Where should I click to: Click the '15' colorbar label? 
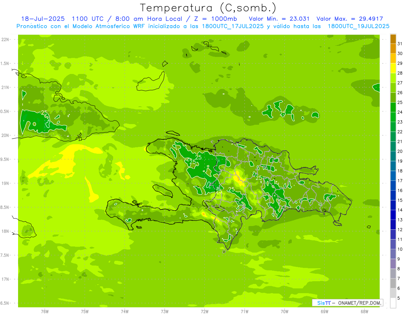click(x=400, y=200)
